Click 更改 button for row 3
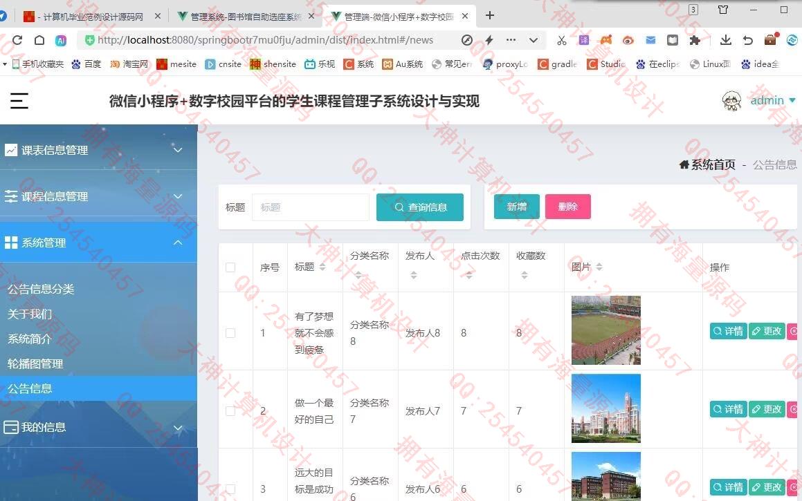The height and width of the screenshot is (501, 802). [x=767, y=488]
